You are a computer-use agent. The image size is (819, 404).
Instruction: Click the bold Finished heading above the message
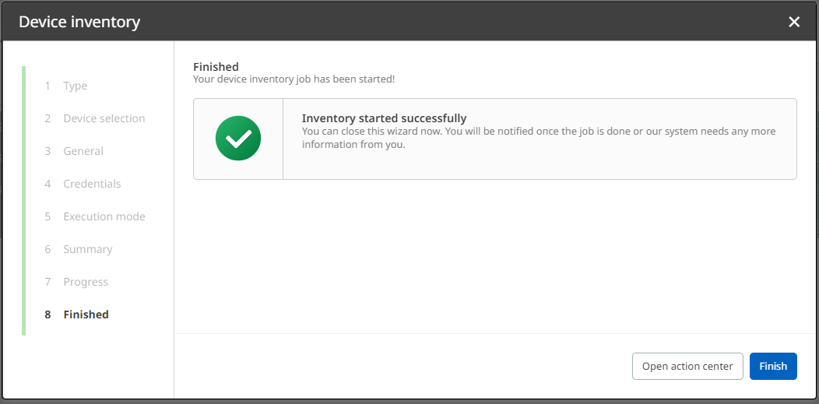click(x=216, y=67)
